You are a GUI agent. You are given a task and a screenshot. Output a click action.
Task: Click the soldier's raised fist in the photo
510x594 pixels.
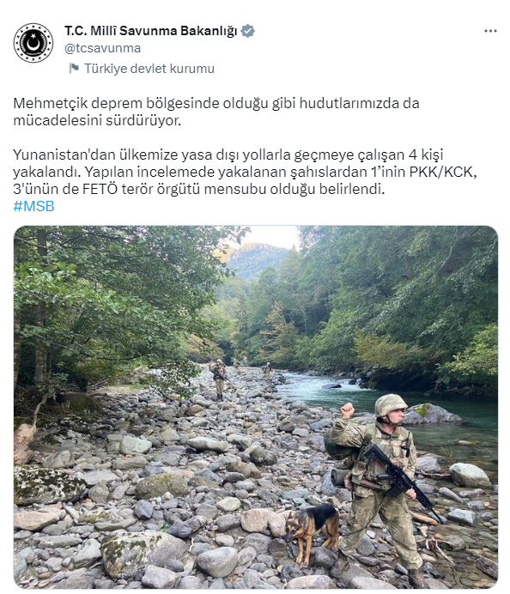pos(347,410)
